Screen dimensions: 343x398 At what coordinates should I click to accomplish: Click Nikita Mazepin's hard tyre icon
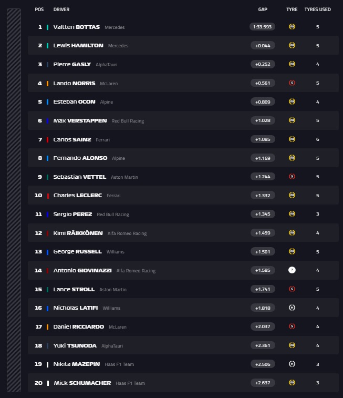[292, 364]
